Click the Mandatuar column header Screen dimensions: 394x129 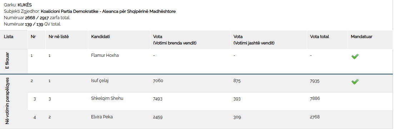(361, 37)
